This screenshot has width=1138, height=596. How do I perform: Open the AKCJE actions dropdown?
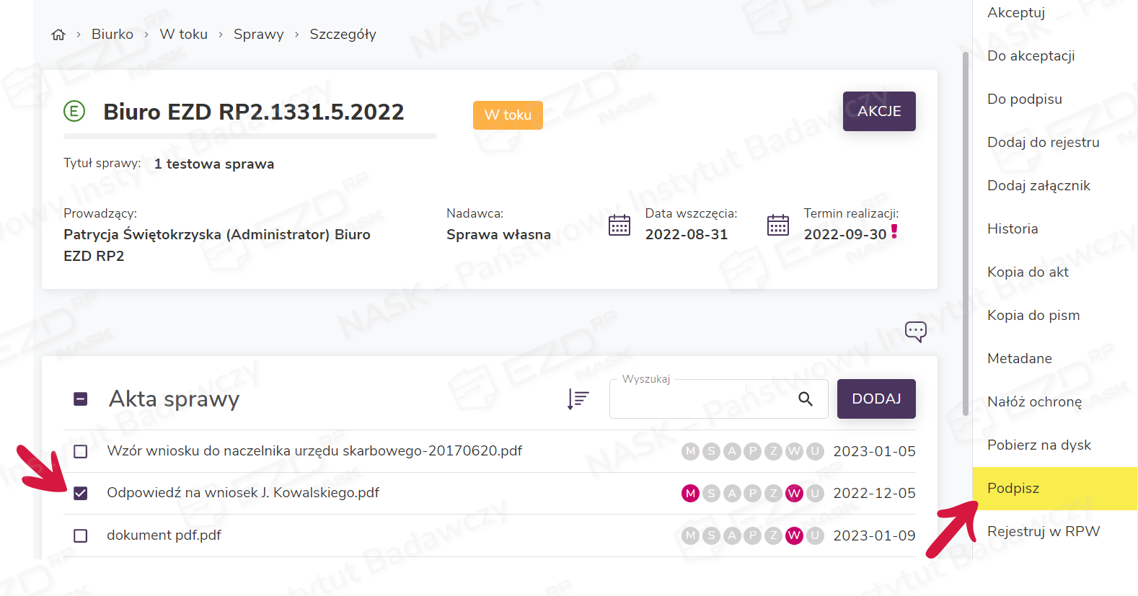point(878,112)
